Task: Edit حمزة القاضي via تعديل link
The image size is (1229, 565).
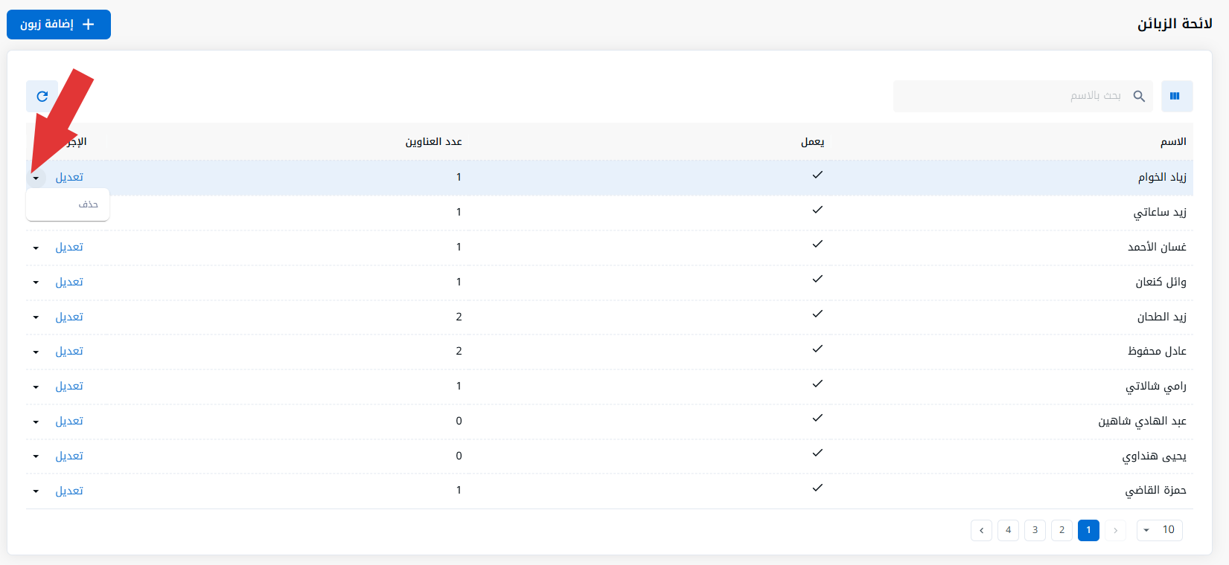Action: (69, 491)
